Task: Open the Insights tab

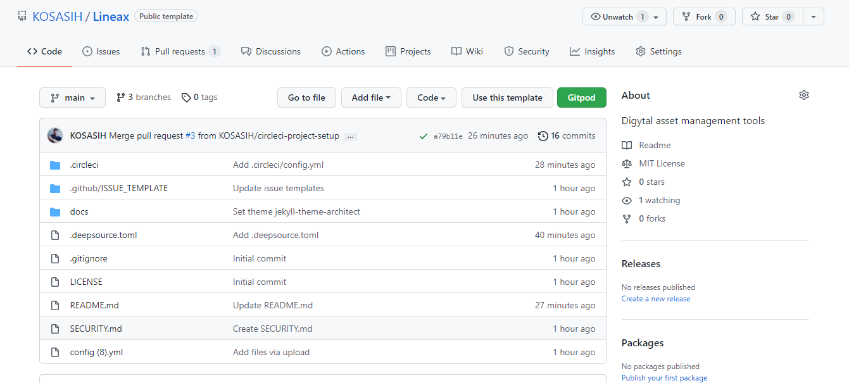Action: [592, 51]
